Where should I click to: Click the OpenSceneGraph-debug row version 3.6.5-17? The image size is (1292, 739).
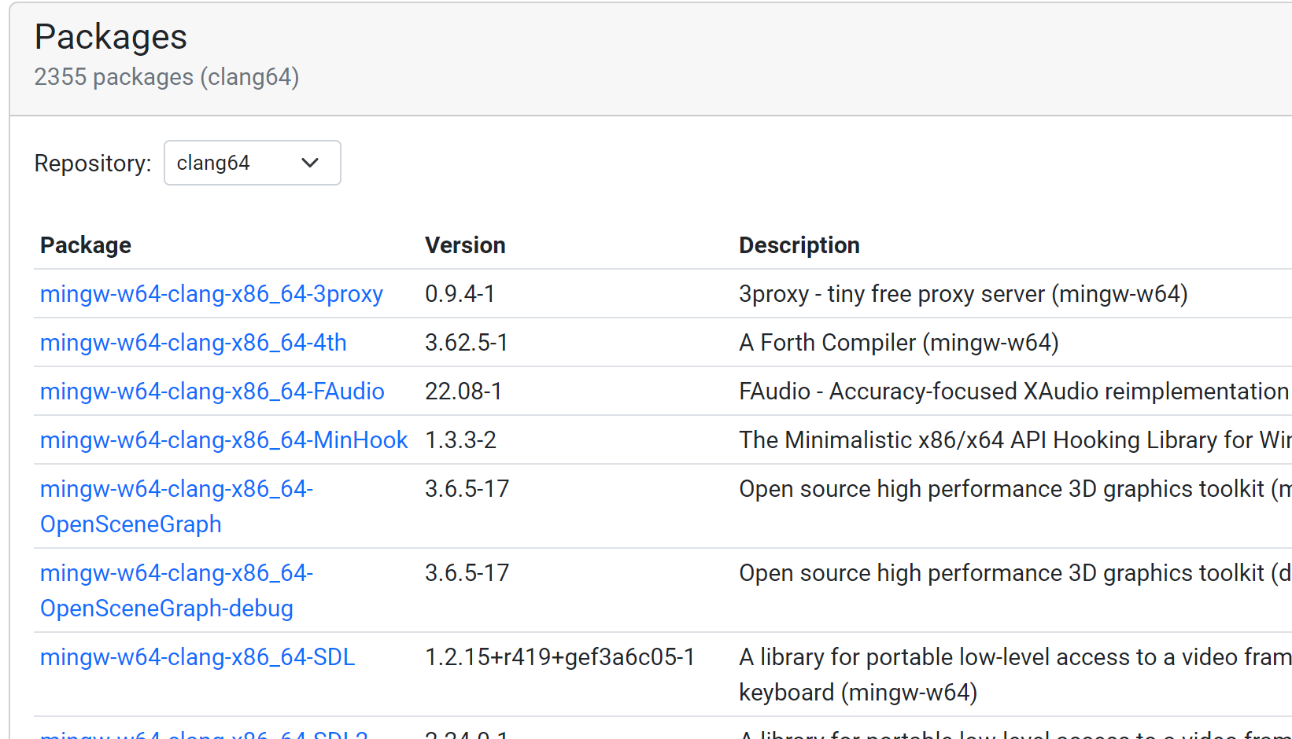click(467, 573)
